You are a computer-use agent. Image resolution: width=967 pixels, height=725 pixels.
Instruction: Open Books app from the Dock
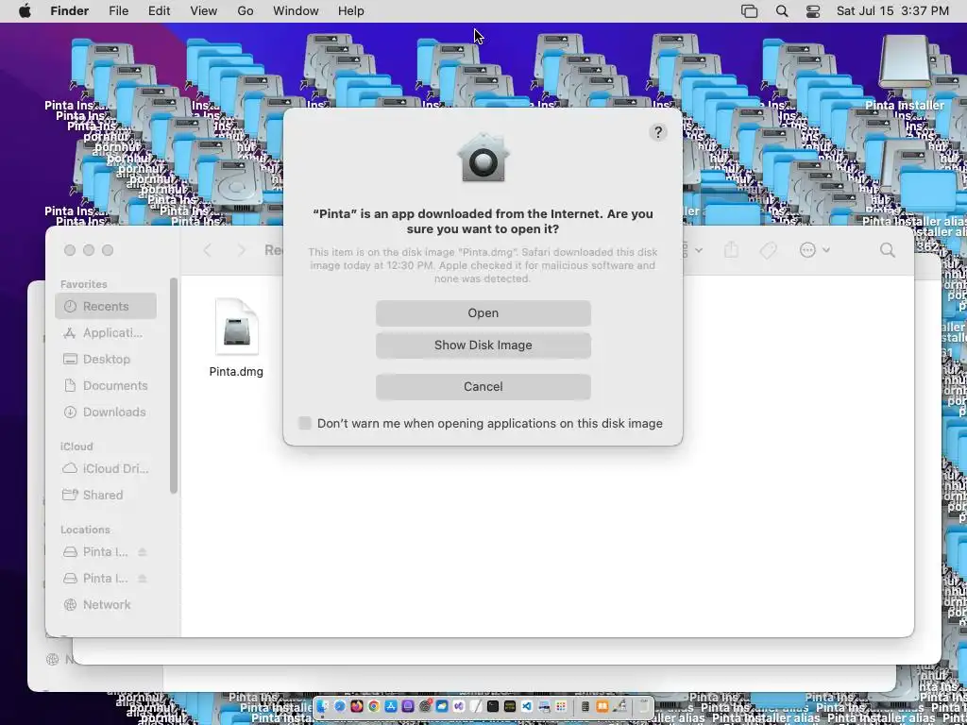[602, 706]
